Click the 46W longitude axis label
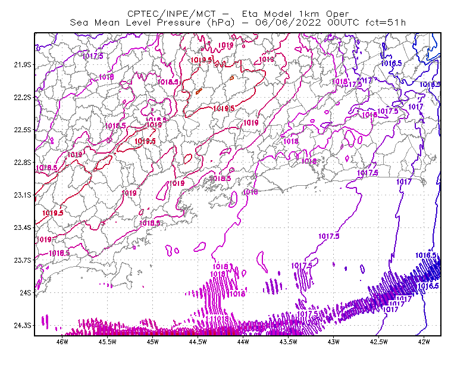The image size is (476, 368). [62, 342]
